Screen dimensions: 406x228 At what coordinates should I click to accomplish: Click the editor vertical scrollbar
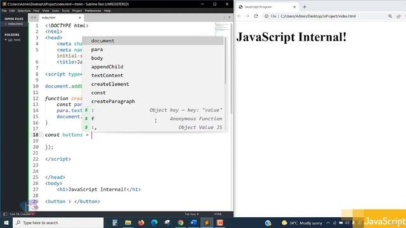click(x=232, y=68)
